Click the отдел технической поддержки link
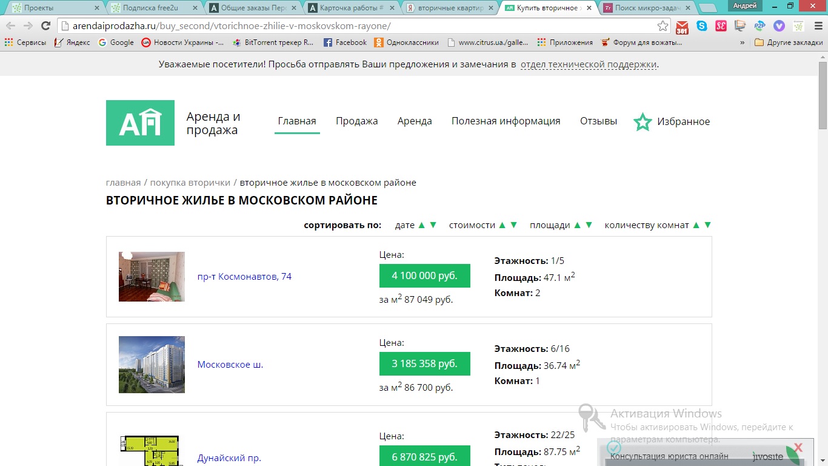The height and width of the screenshot is (466, 828). 589,64
